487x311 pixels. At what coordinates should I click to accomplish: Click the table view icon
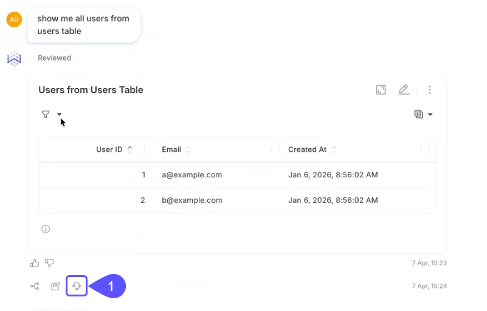click(419, 114)
